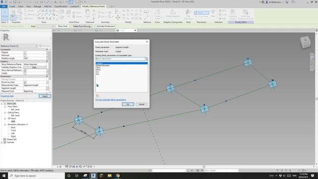The width and height of the screenshot is (318, 179).
Task: Toggle the Show Normal Reference checkbox
Action: pos(25,70)
